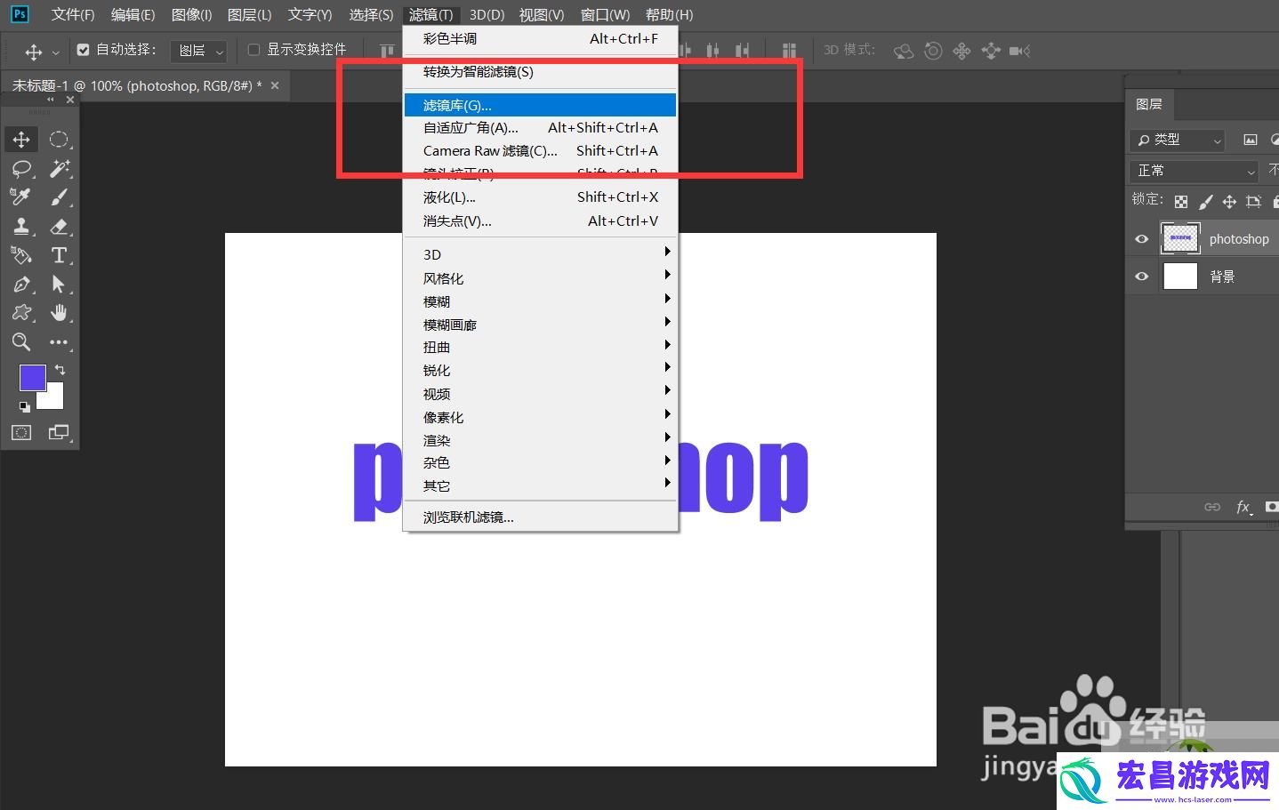Image resolution: width=1279 pixels, height=810 pixels.
Task: Prevent artboard auto-nesting lock icon
Action: point(1253,202)
